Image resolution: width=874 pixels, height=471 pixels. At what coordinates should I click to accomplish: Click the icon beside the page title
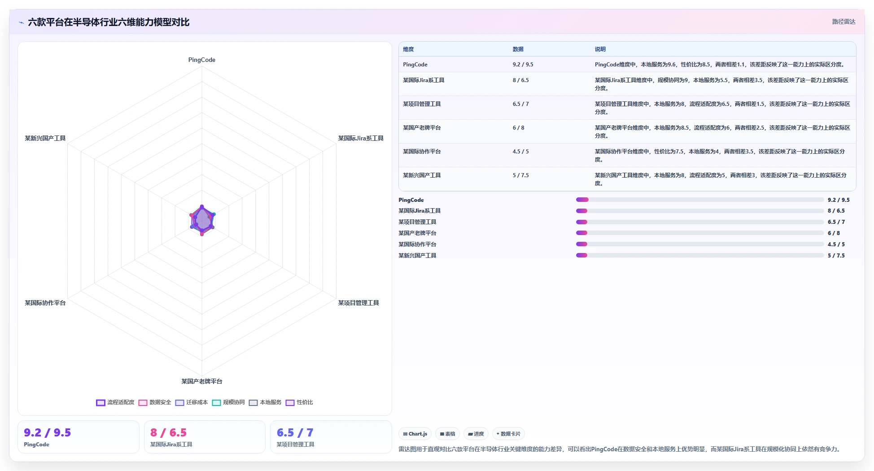pos(21,22)
